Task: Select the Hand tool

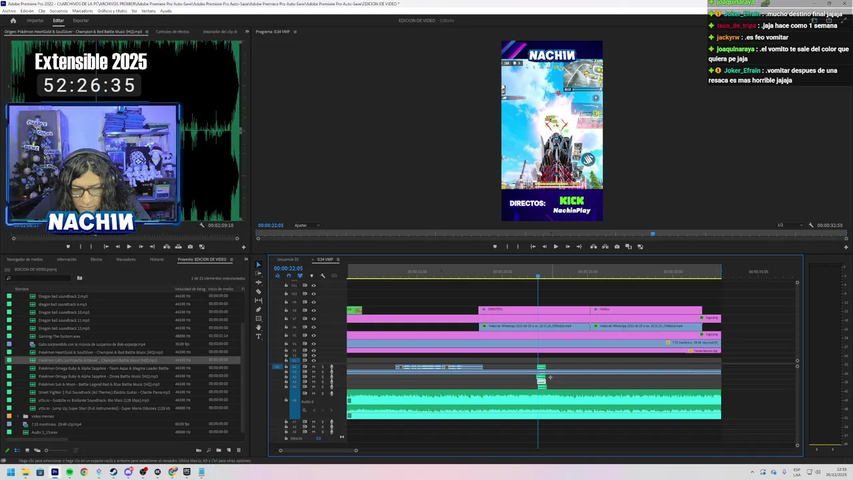Action: point(259,327)
